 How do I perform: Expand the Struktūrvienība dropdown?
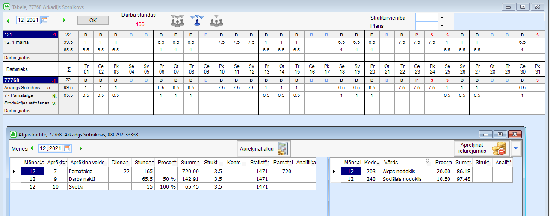tap(442, 18)
